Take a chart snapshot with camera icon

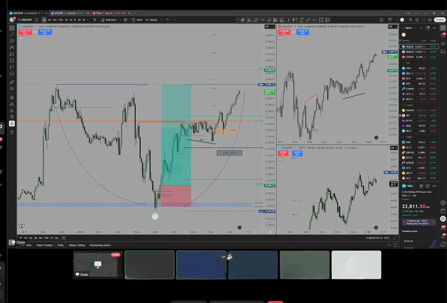[x=430, y=20]
